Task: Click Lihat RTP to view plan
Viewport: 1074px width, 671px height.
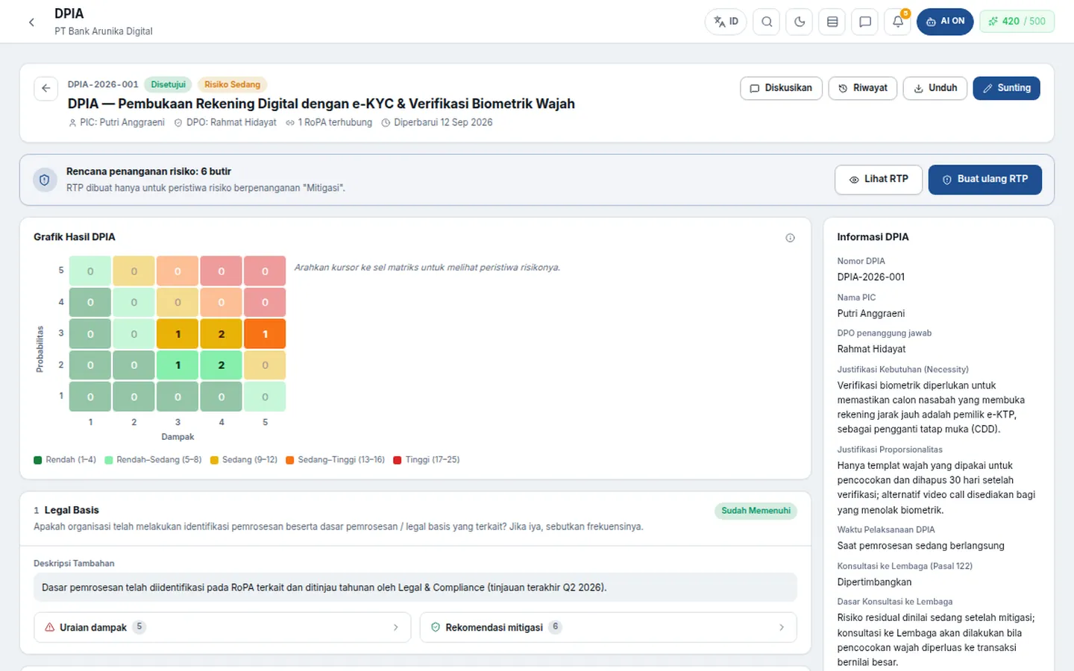Action: [879, 180]
